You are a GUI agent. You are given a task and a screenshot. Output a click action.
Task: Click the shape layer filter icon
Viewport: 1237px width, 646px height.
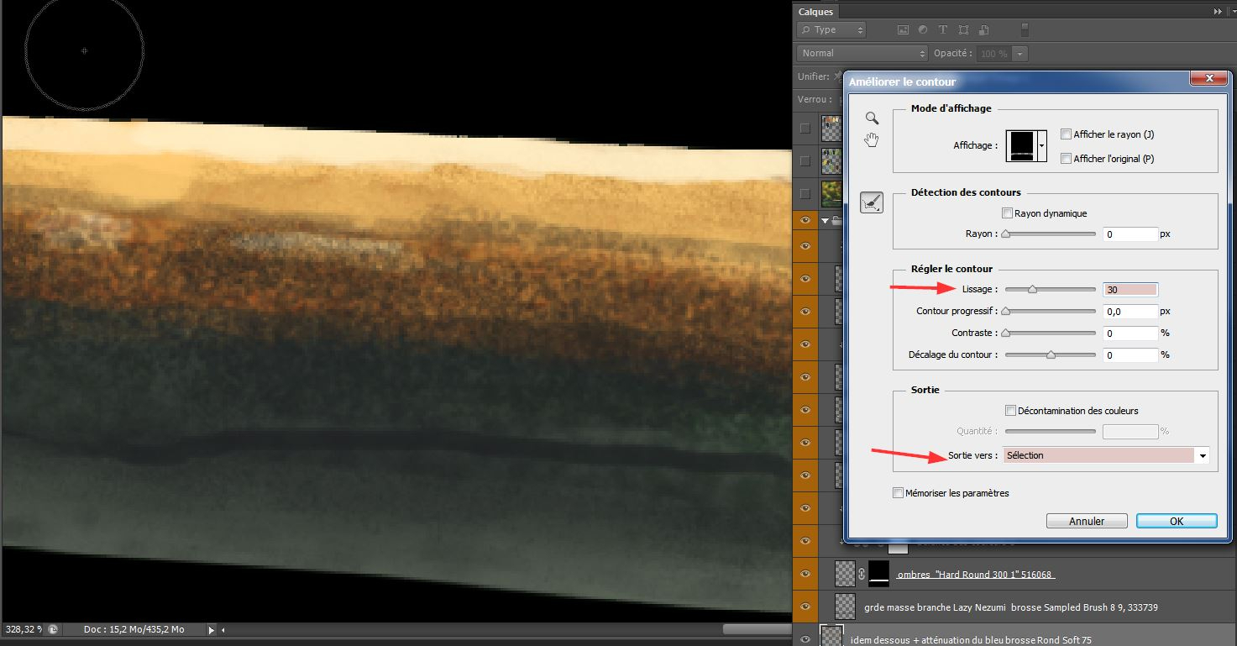(x=962, y=29)
